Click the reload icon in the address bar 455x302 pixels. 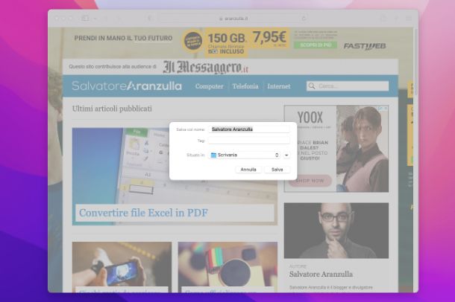point(304,19)
